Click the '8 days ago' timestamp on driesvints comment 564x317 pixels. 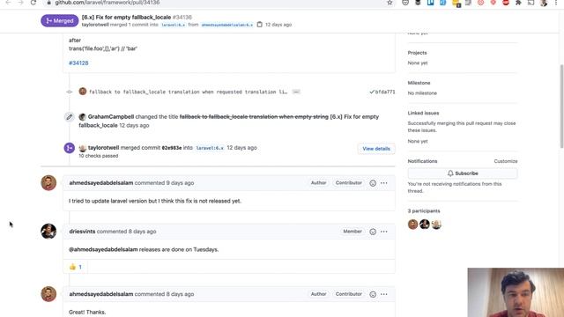tap(142, 232)
